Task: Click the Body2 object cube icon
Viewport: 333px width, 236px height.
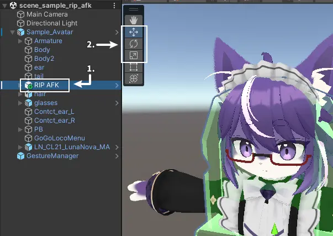Action: [x=29, y=59]
